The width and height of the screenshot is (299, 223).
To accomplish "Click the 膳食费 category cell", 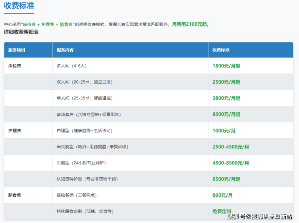I will [x=15, y=195].
